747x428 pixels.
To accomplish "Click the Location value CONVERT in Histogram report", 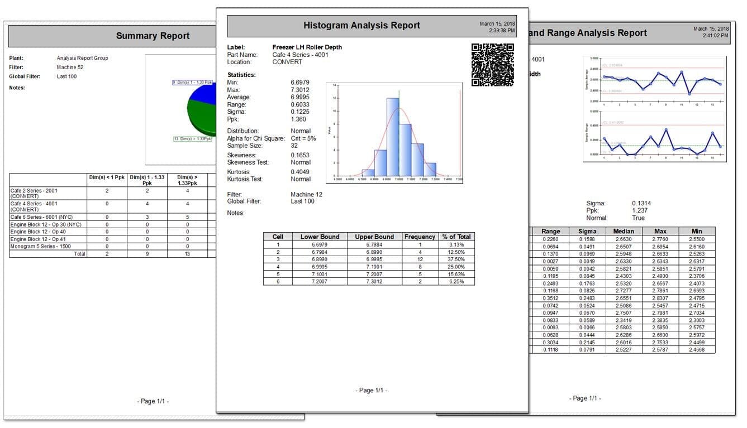I will pyautogui.click(x=287, y=62).
